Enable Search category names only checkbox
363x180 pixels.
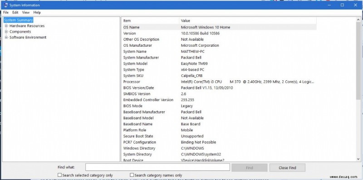click(x=132, y=175)
